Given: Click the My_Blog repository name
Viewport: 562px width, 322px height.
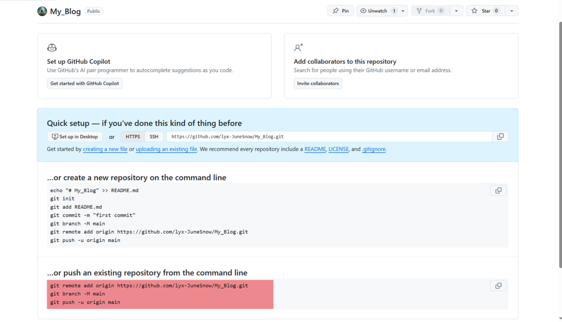Looking at the screenshot, I should coord(65,11).
